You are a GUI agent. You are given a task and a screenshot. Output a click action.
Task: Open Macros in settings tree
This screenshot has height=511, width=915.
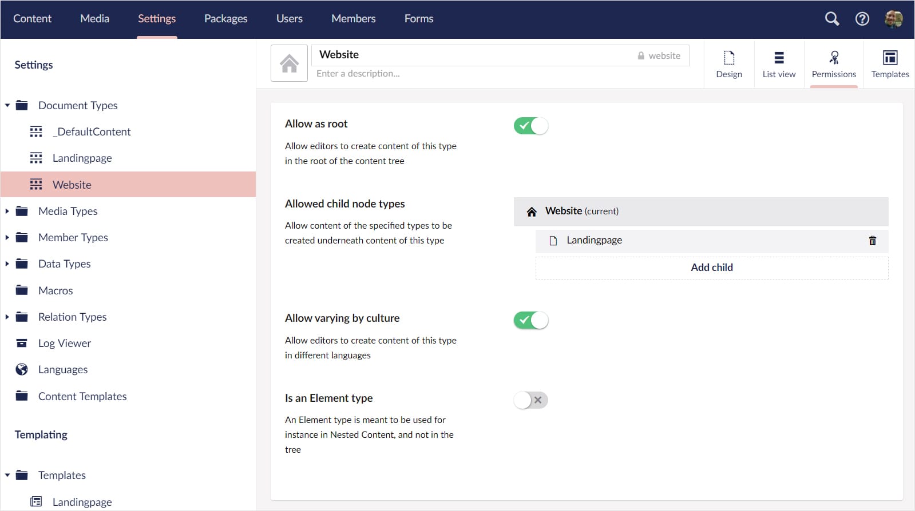pos(56,290)
